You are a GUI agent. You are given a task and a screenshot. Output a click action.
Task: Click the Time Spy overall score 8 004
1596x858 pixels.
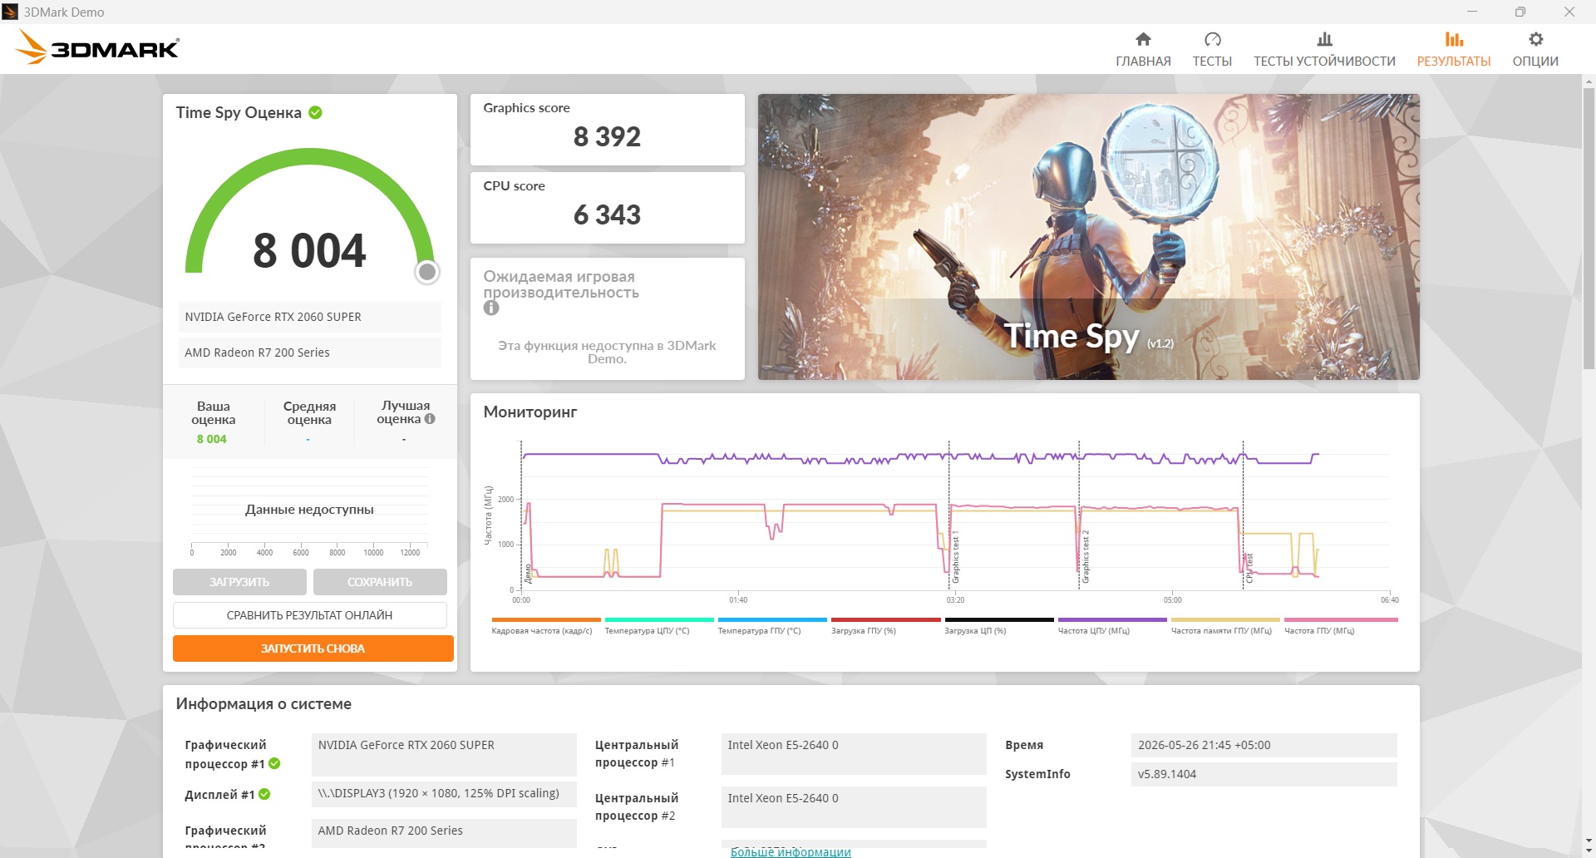click(309, 251)
